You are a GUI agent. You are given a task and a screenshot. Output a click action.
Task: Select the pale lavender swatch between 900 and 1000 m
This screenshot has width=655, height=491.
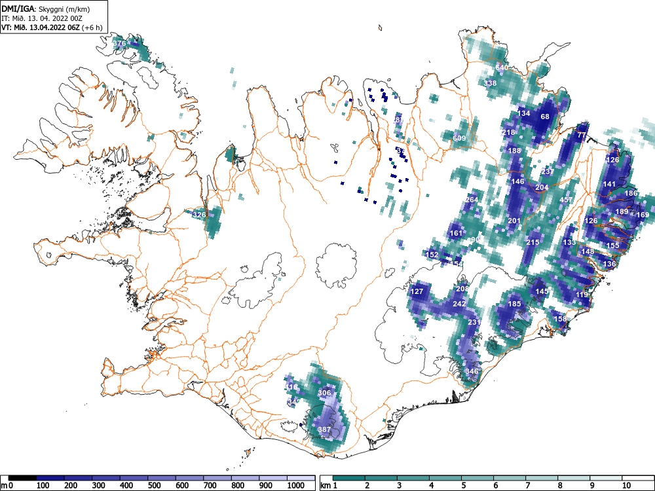click(273, 478)
